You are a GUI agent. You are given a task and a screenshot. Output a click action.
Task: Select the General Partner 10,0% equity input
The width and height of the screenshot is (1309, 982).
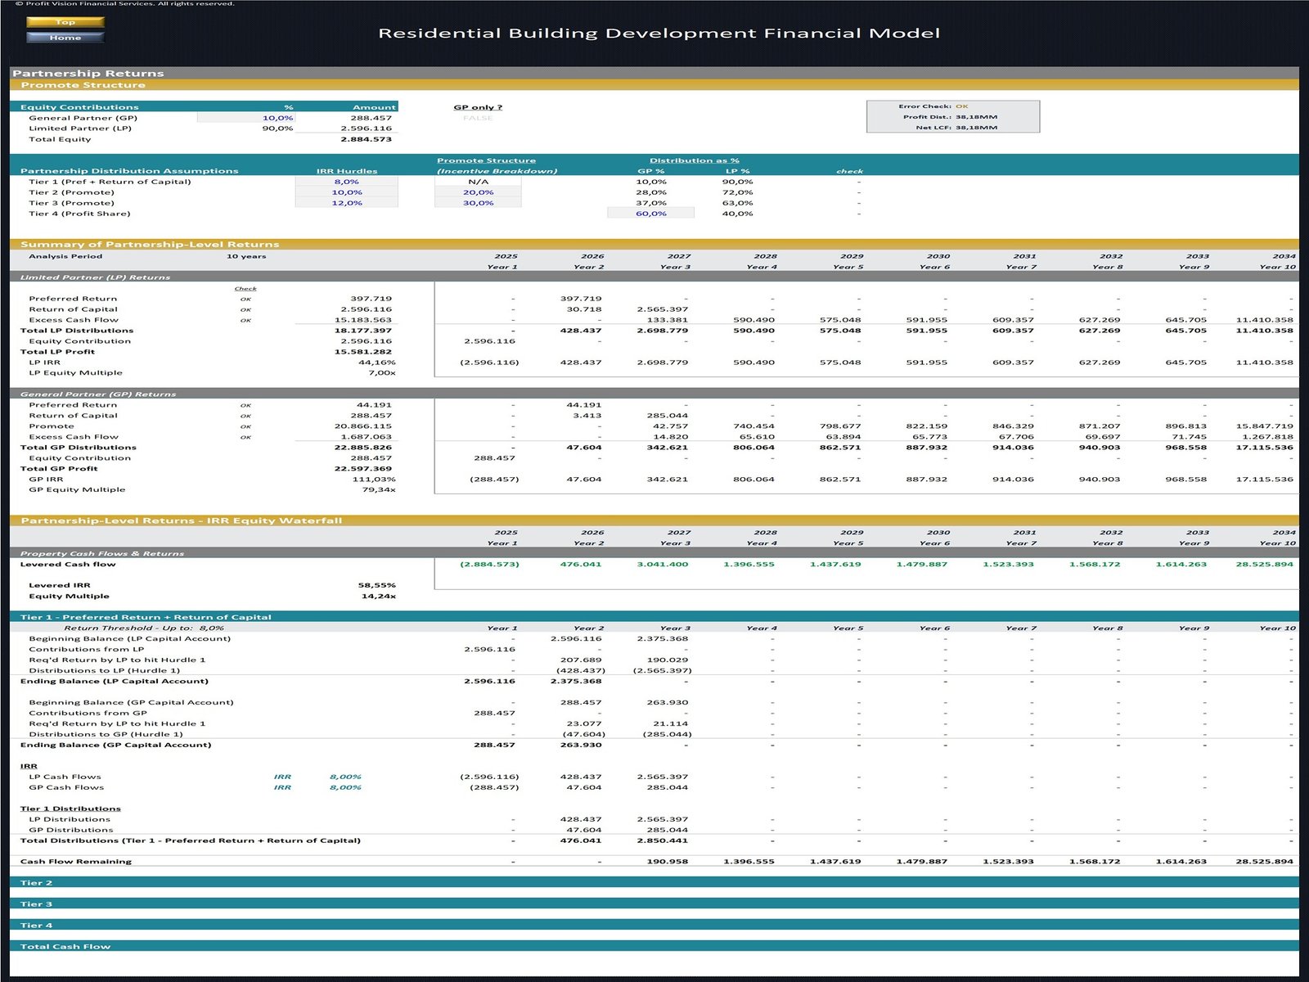pyautogui.click(x=246, y=118)
